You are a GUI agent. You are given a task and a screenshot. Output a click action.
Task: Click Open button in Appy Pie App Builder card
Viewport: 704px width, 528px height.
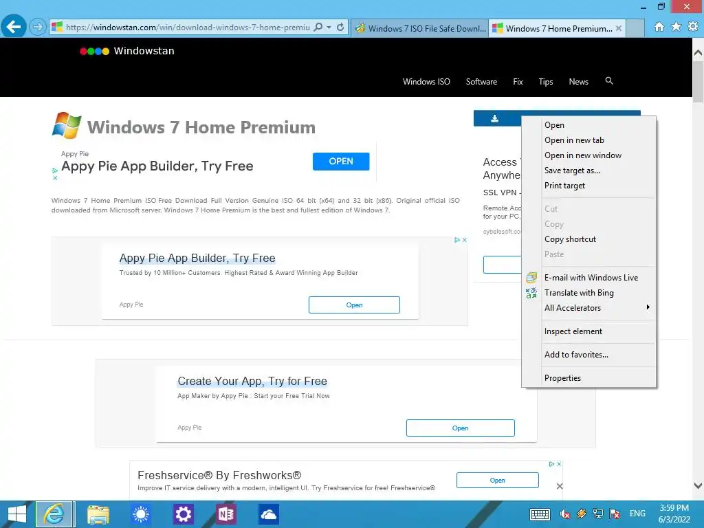[354, 305]
